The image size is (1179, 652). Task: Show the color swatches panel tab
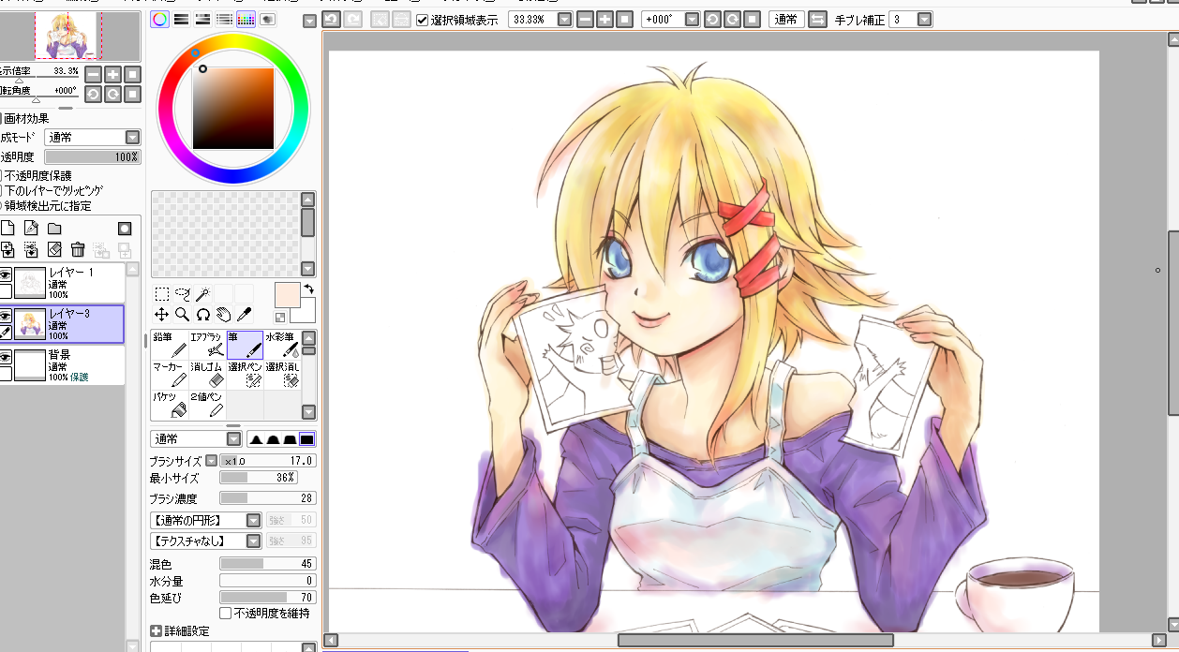[246, 20]
